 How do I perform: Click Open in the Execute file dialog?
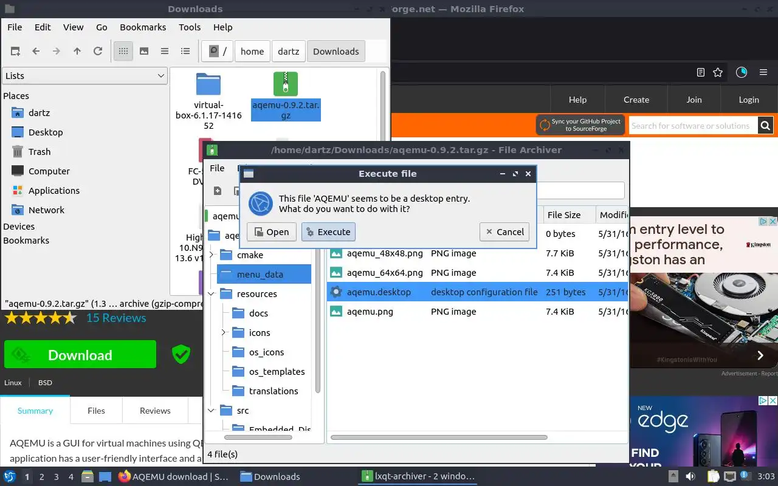pyautogui.click(x=271, y=231)
